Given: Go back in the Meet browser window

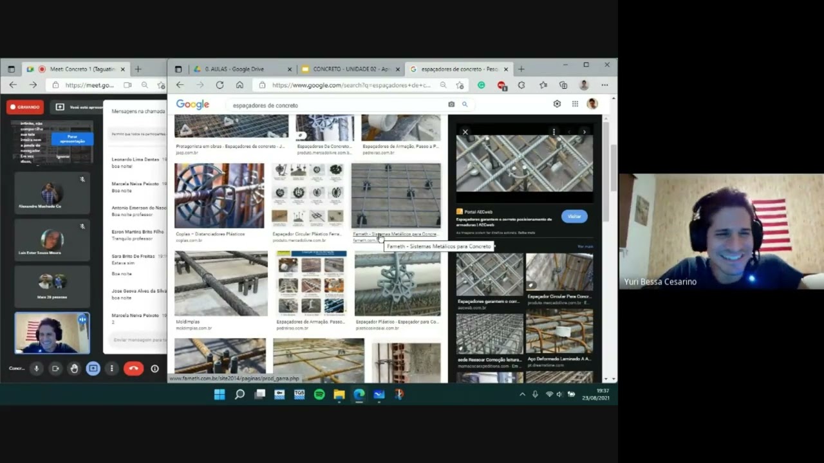Looking at the screenshot, I should click(13, 85).
